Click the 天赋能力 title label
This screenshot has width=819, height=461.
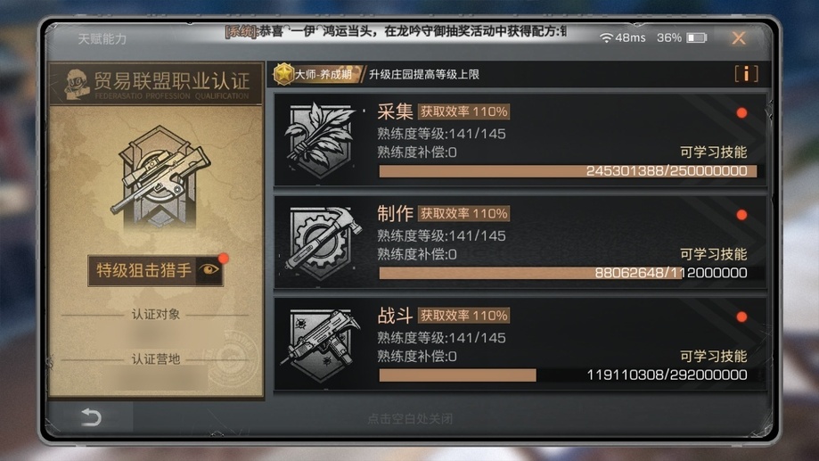[102, 38]
